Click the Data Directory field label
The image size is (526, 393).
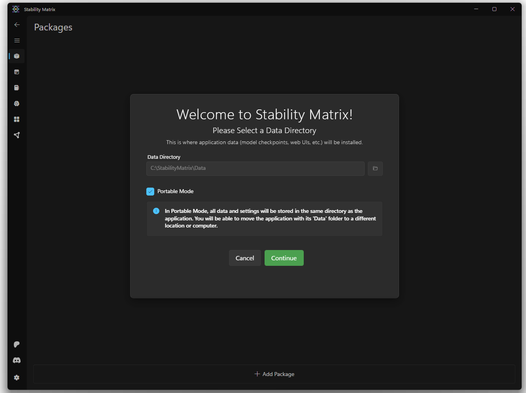[164, 157]
